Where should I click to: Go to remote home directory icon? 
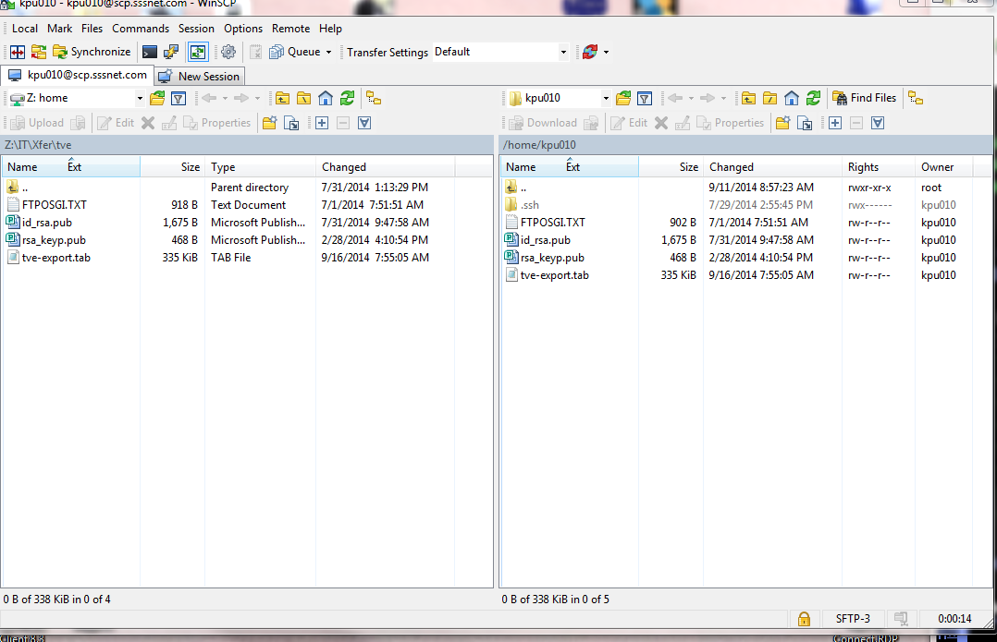(791, 98)
